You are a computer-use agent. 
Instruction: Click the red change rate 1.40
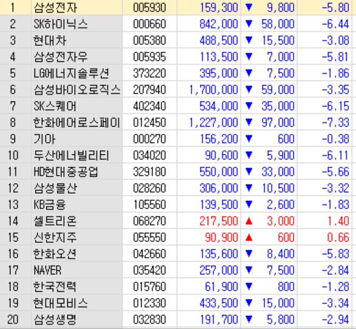(x=338, y=221)
